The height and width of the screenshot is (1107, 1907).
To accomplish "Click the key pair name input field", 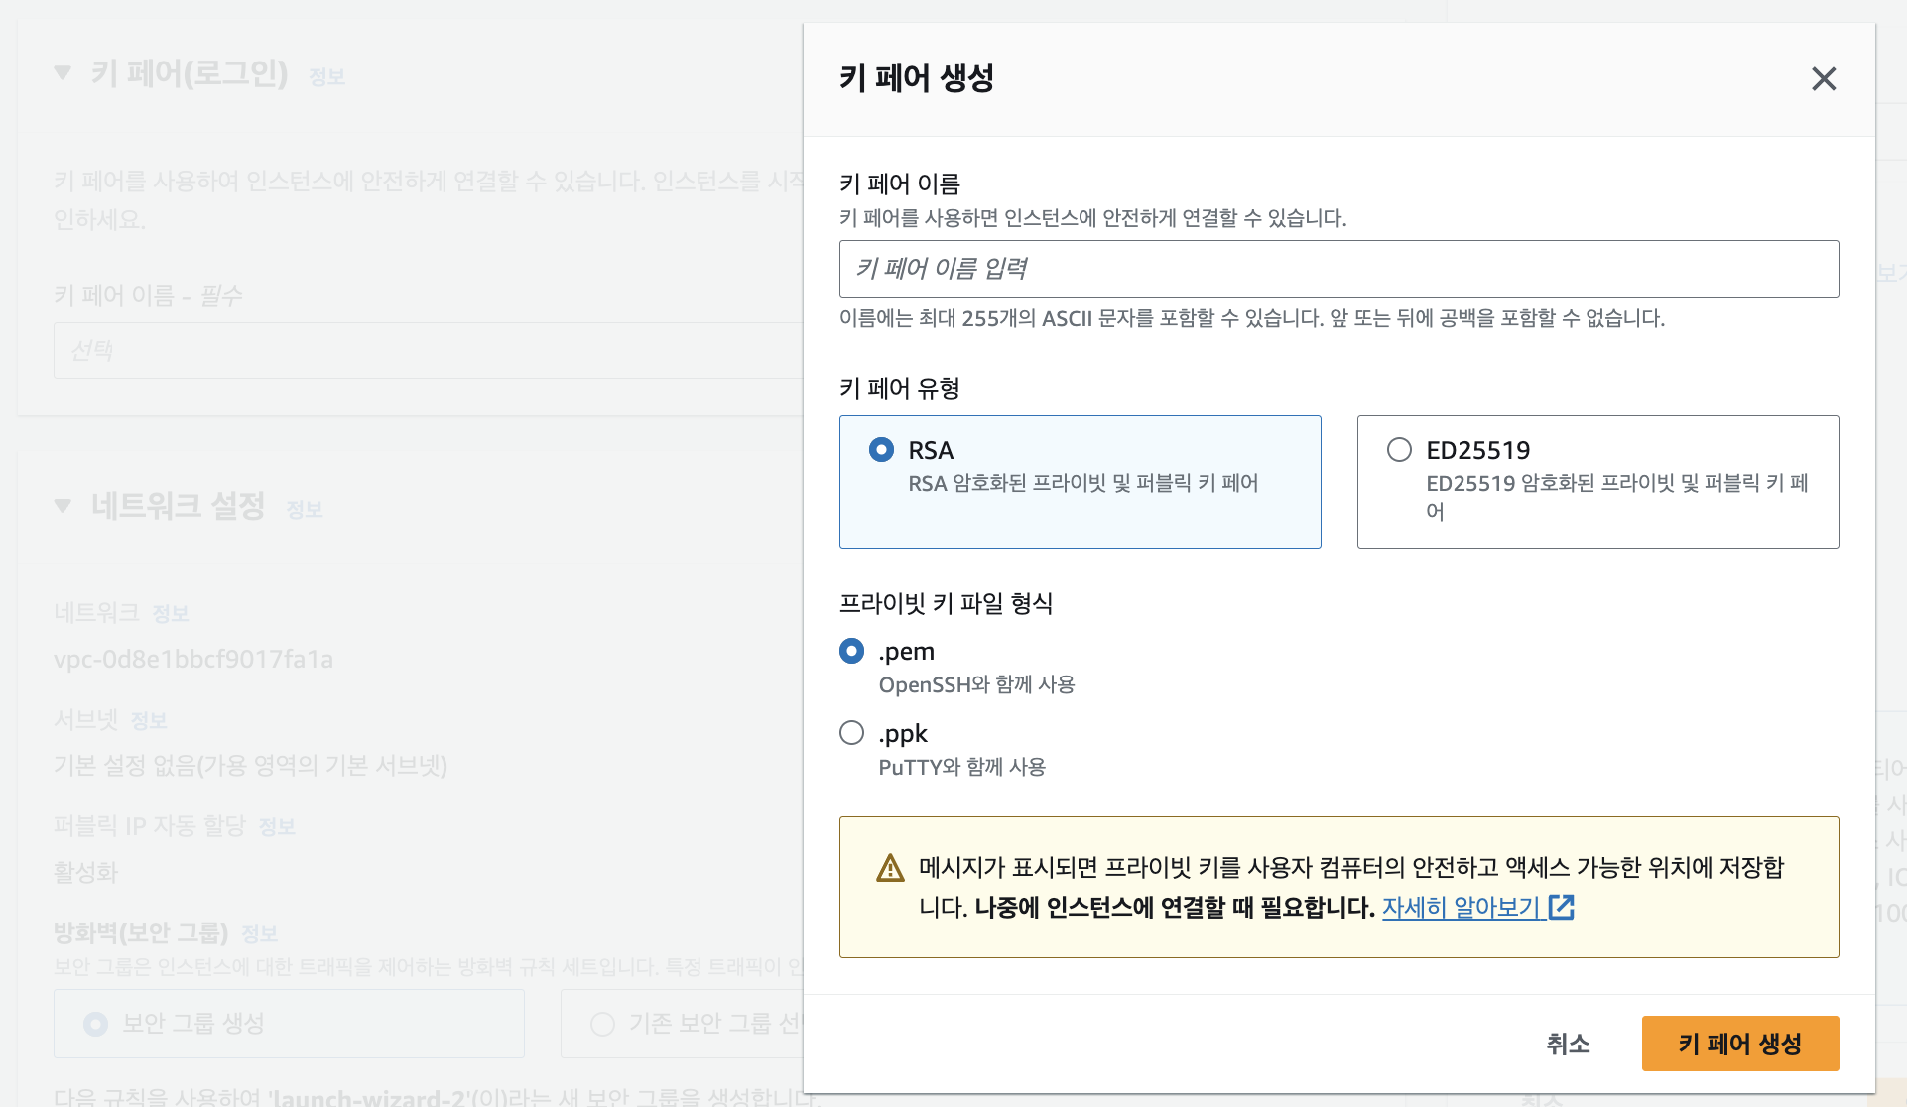I will (1337, 269).
